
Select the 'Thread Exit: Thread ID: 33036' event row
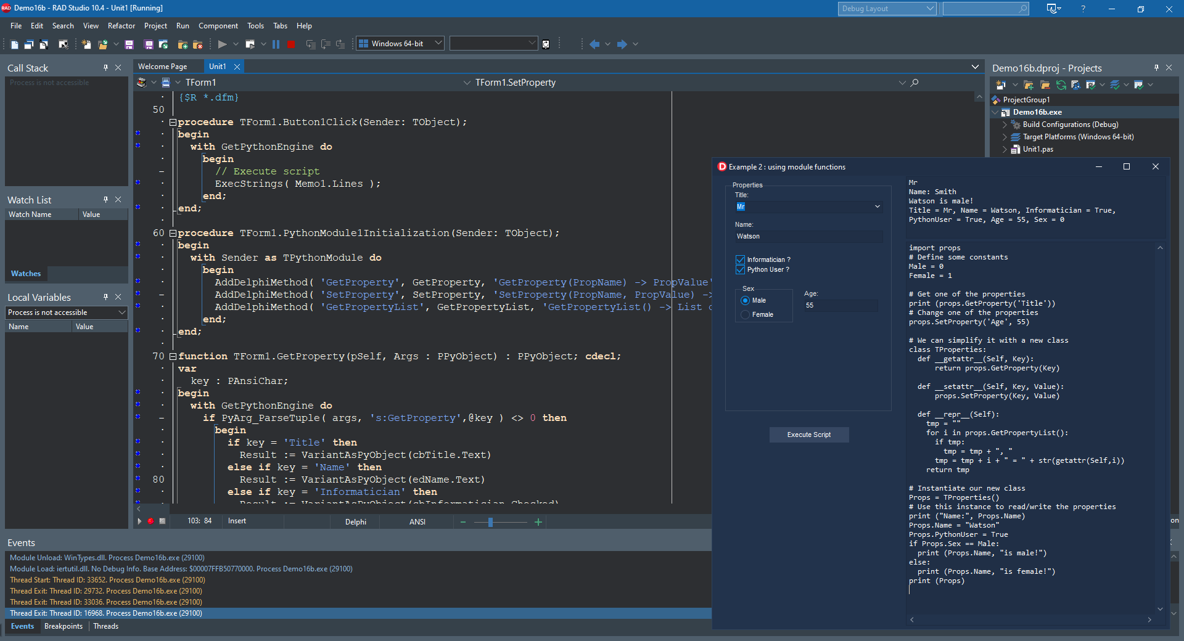(358, 602)
